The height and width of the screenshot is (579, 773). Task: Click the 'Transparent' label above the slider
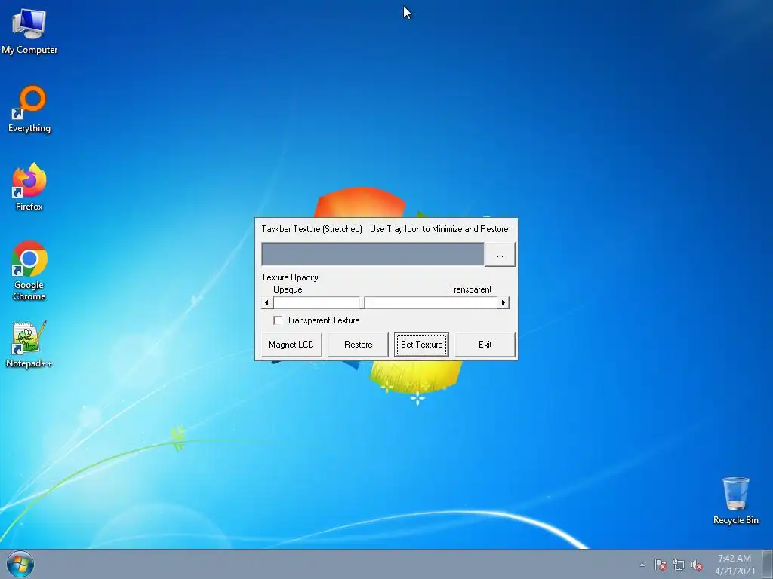click(470, 289)
